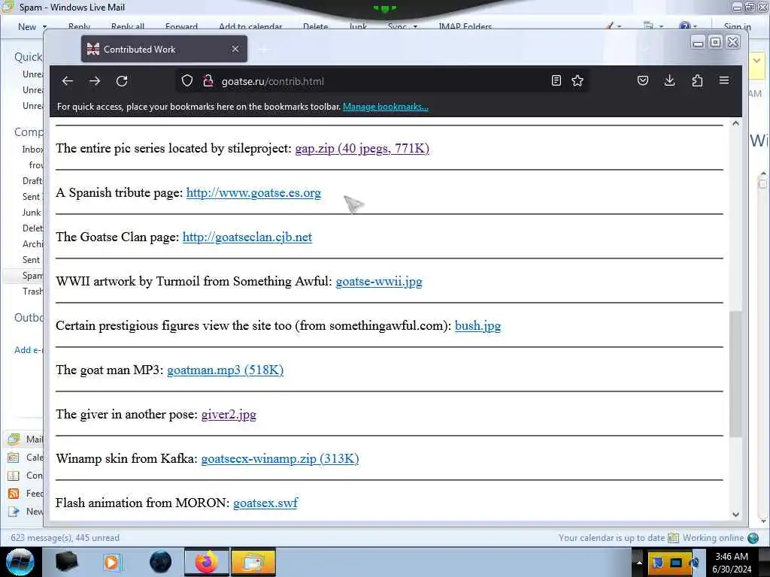This screenshot has width=770, height=577.
Task: Reload the current Firefox page
Action: 122,81
